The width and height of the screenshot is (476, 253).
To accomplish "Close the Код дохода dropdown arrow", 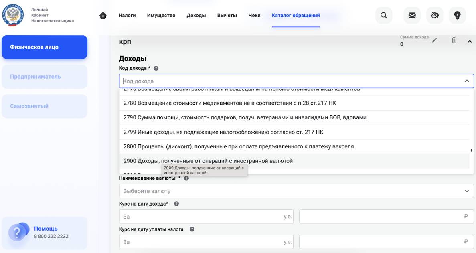I will click(466, 80).
